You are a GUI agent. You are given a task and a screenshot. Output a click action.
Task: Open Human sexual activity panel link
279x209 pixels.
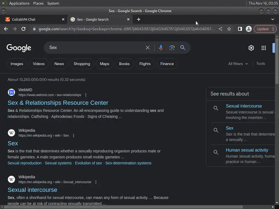coord(247,150)
